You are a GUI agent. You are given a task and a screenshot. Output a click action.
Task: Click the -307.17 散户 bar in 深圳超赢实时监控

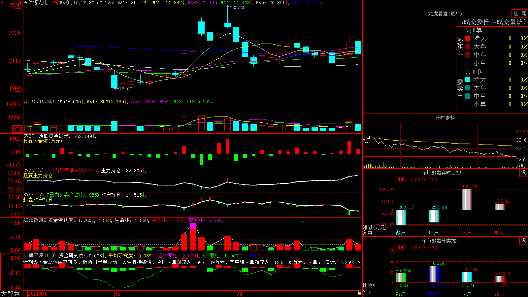coord(401,217)
